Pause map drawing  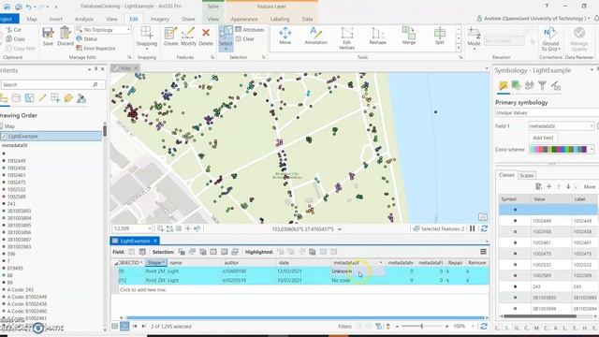coord(472,228)
